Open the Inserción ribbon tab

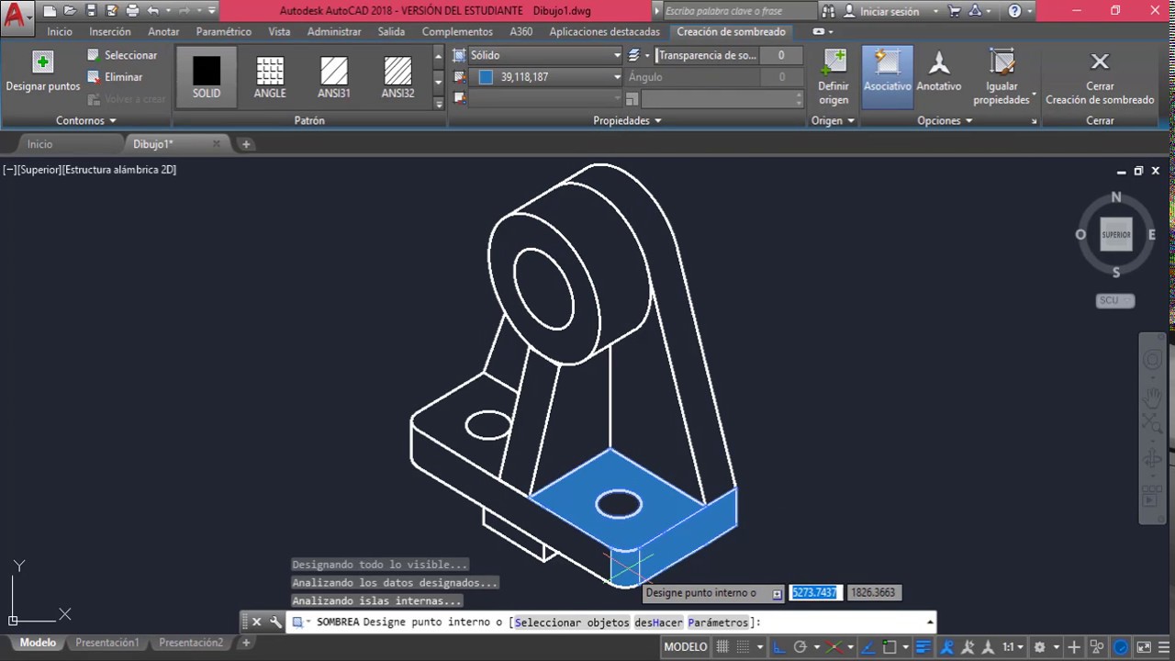[x=110, y=31]
